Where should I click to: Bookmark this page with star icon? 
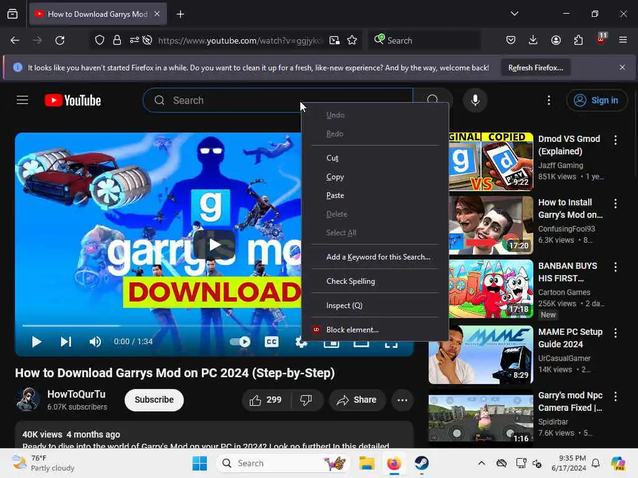pyautogui.click(x=352, y=40)
